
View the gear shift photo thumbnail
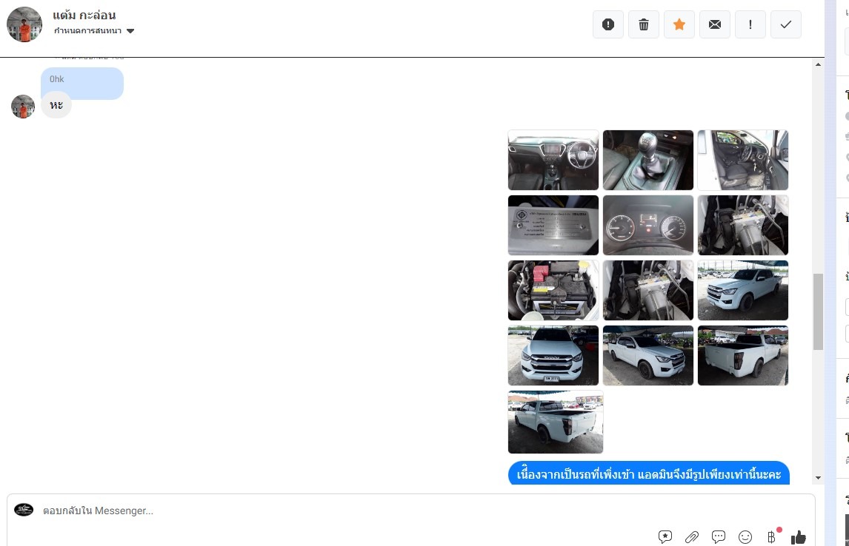[648, 160]
